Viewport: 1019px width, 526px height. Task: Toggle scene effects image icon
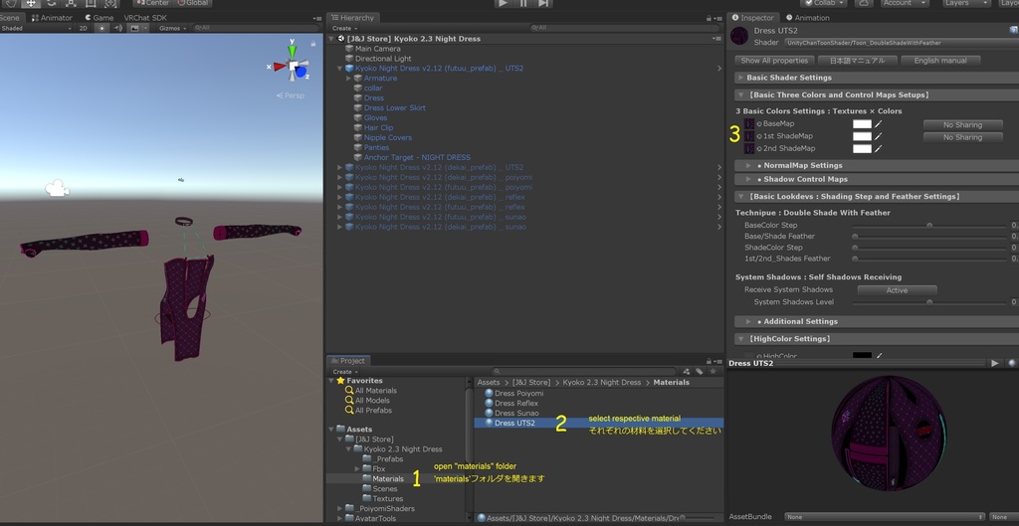click(134, 28)
